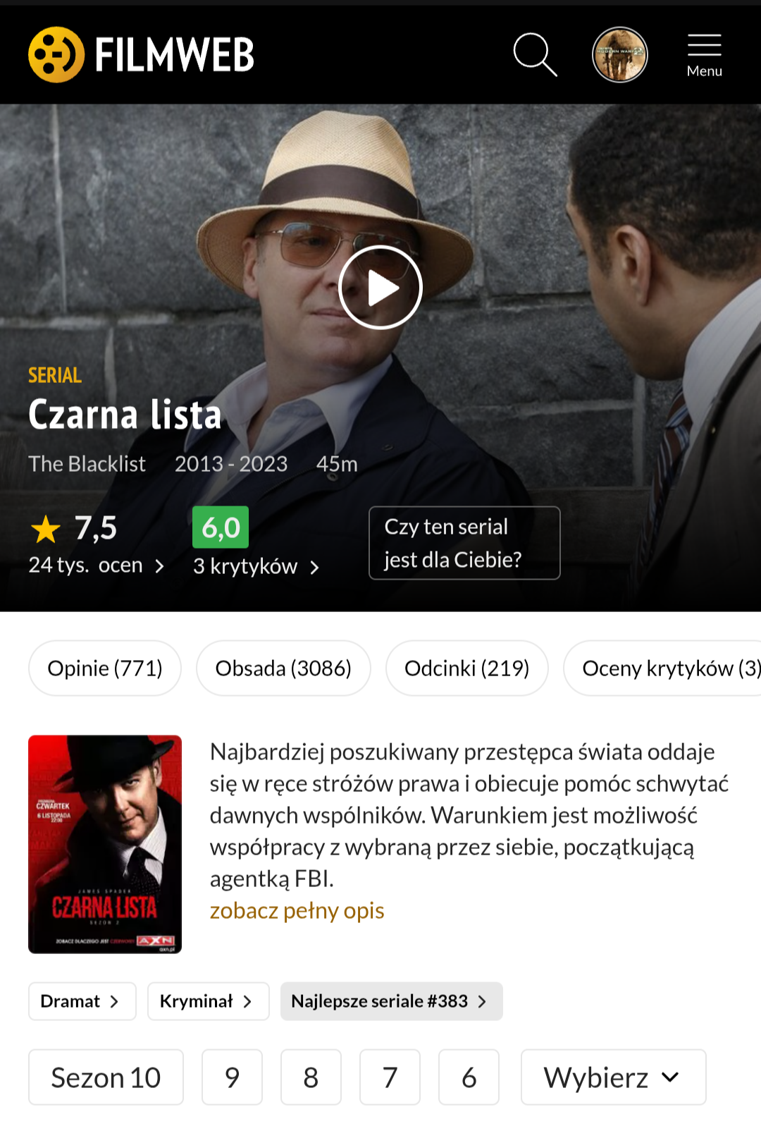
Task: Play the Czarna lista trailer
Action: pos(380,288)
